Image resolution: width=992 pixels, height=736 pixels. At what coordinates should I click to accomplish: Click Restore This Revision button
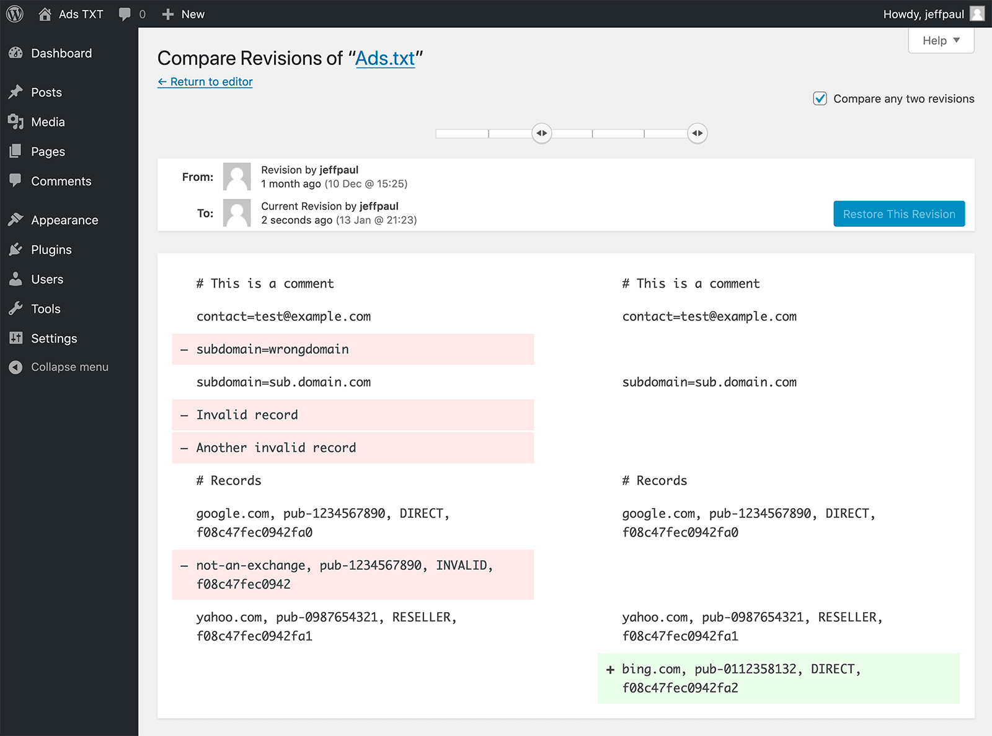tap(899, 214)
